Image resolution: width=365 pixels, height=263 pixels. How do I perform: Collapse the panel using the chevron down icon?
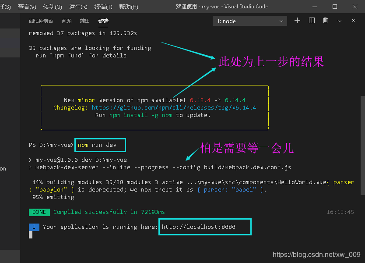click(x=340, y=21)
